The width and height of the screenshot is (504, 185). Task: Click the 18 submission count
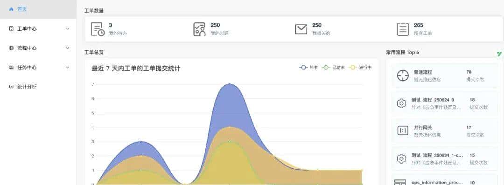click(x=472, y=100)
